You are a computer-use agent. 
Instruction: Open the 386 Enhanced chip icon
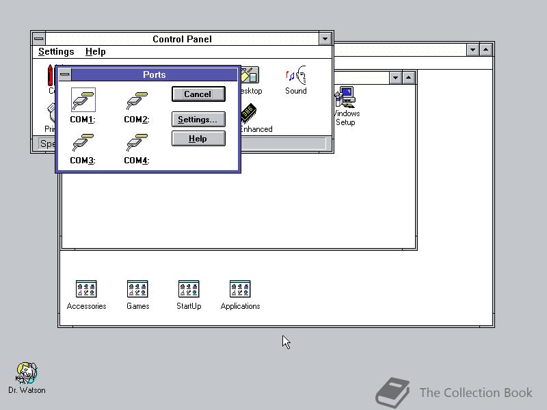(249, 113)
